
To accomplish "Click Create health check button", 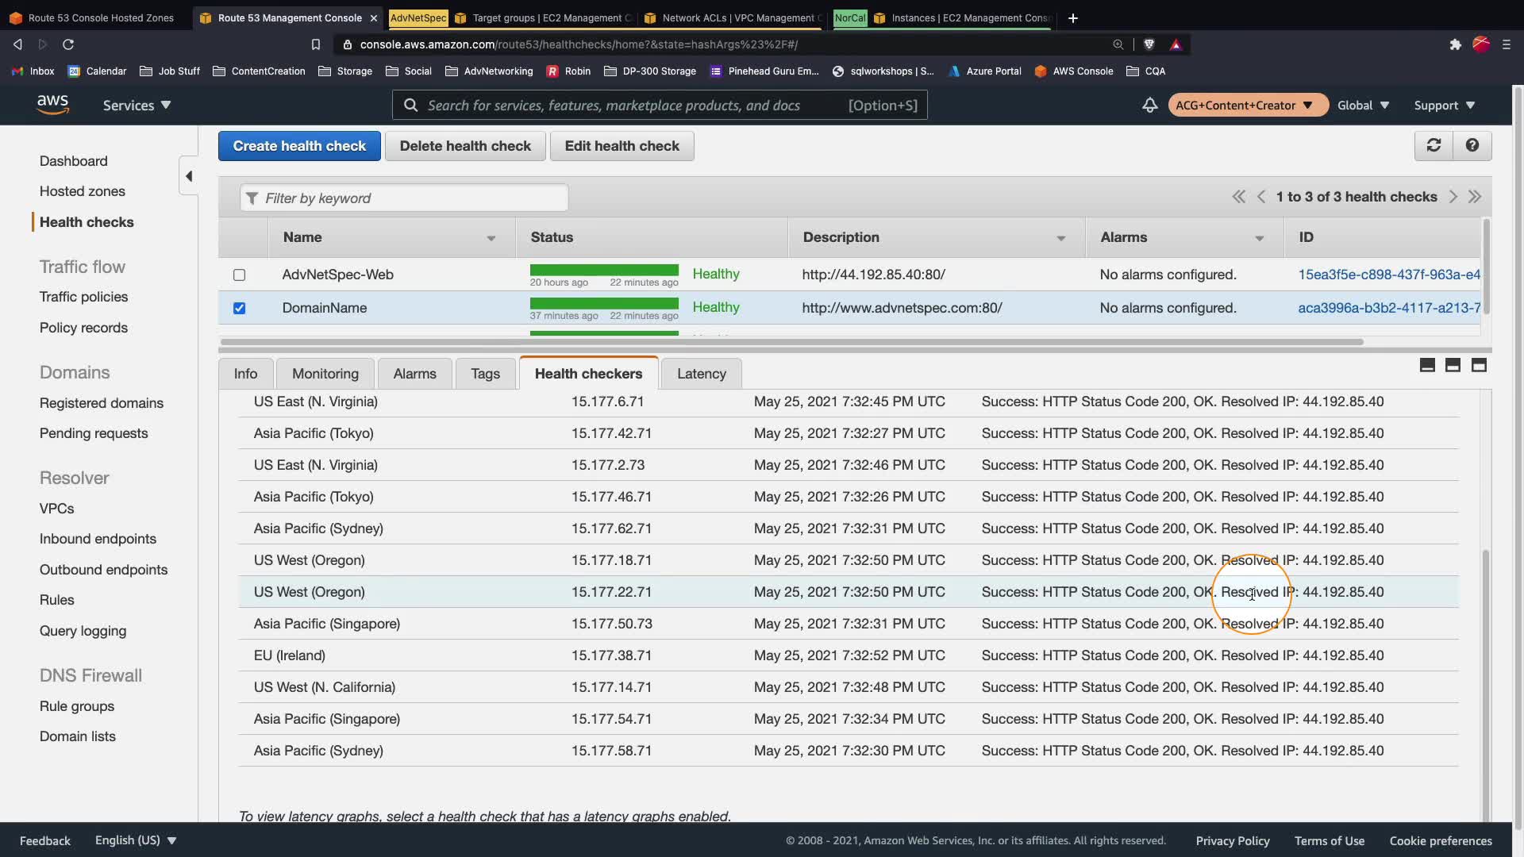I will tap(299, 146).
